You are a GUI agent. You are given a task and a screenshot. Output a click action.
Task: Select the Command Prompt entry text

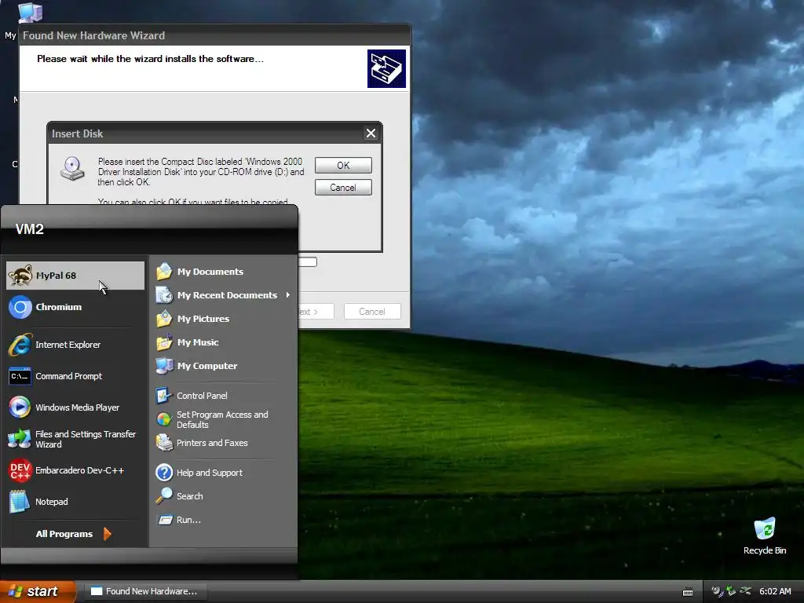[69, 376]
